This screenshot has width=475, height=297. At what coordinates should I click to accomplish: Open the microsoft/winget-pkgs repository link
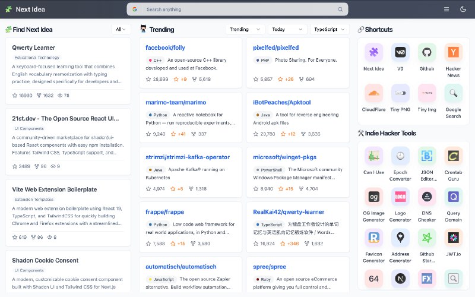(x=284, y=157)
